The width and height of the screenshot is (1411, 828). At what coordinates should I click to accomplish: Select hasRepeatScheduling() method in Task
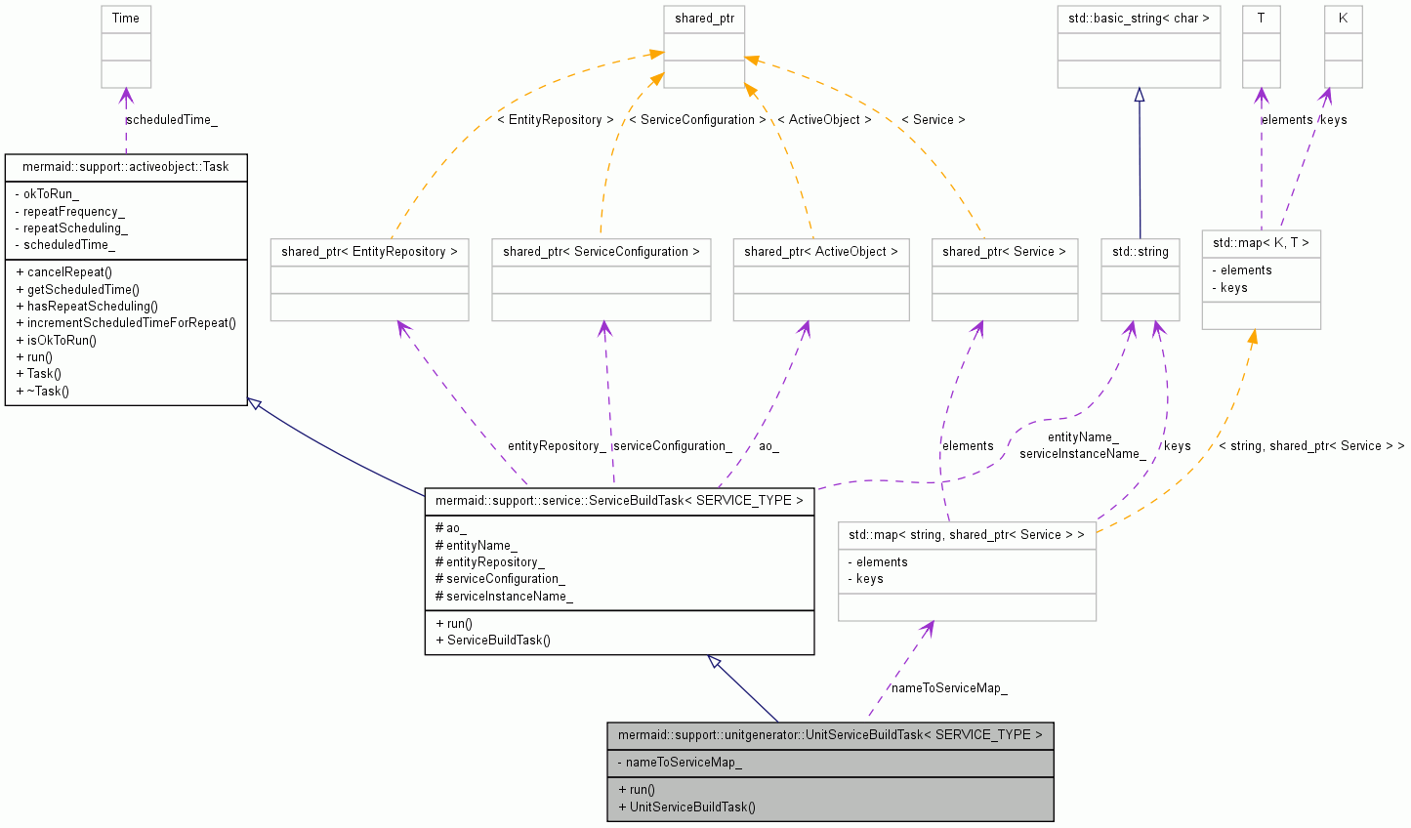coord(87,306)
